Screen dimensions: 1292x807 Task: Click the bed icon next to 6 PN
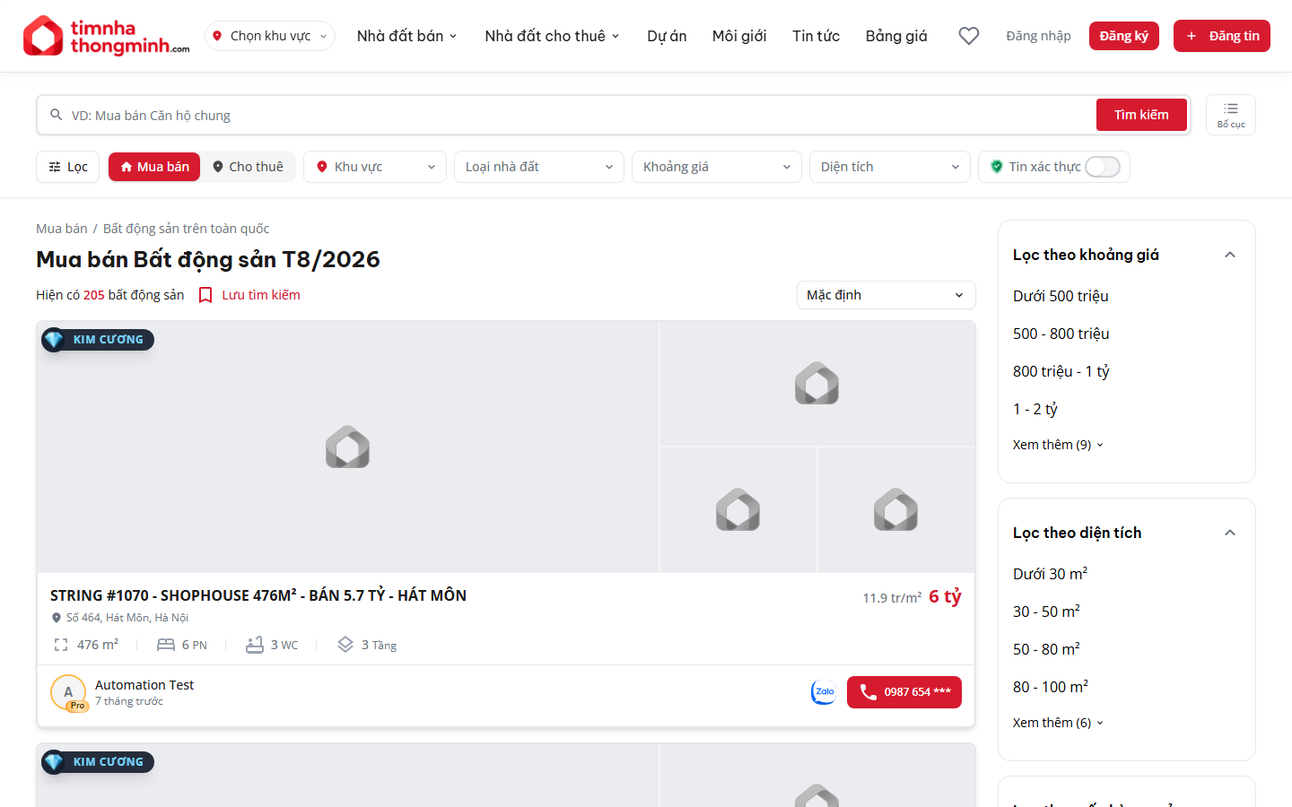pos(166,645)
